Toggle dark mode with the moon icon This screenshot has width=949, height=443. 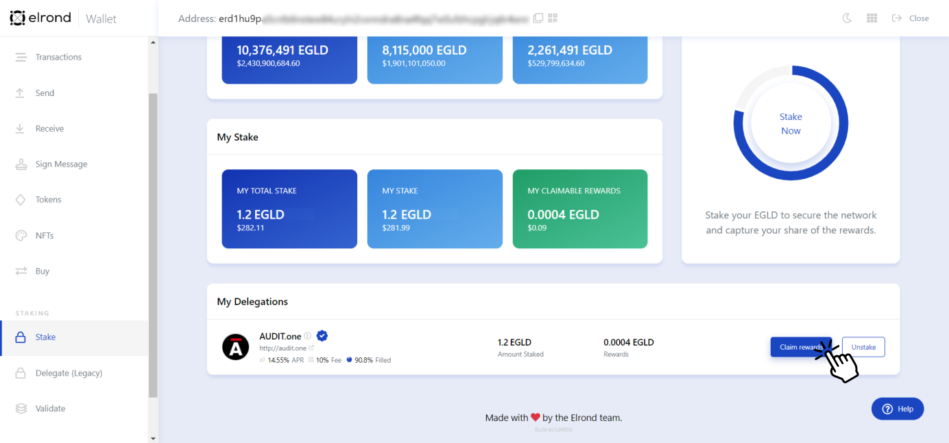click(x=848, y=19)
